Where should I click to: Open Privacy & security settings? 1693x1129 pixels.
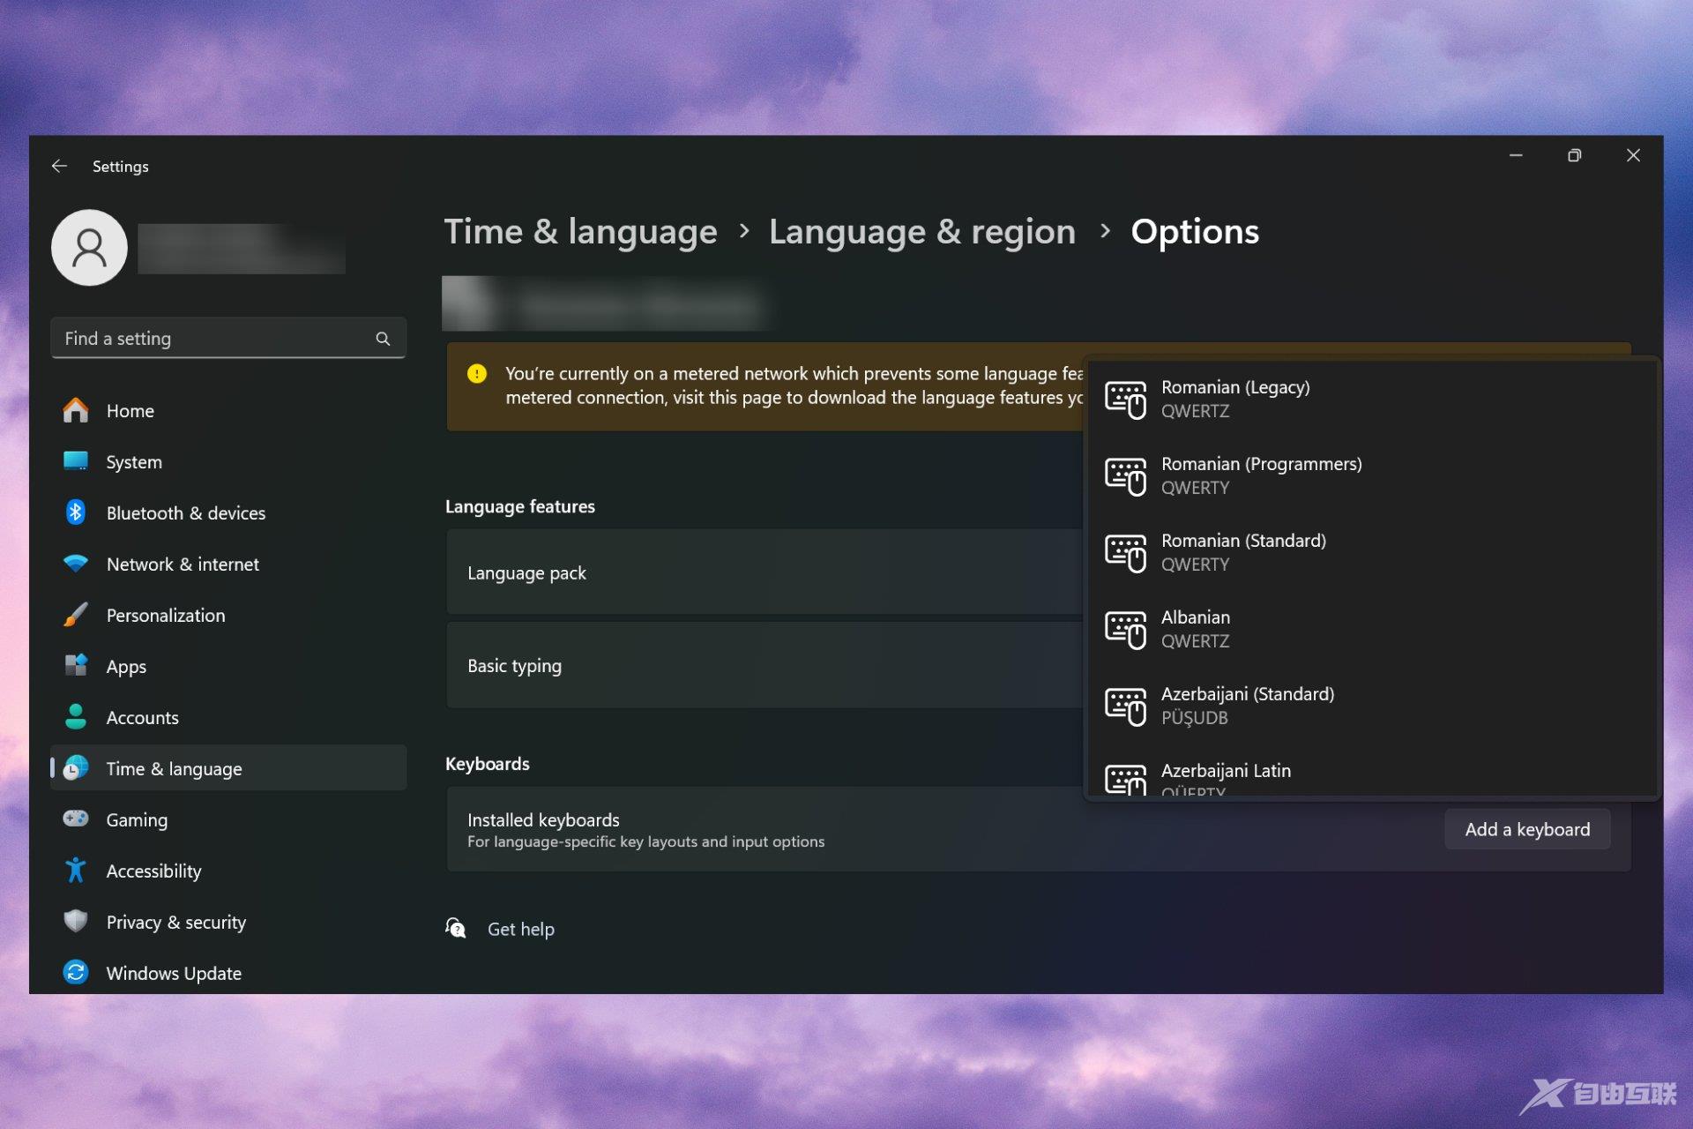pyautogui.click(x=228, y=923)
